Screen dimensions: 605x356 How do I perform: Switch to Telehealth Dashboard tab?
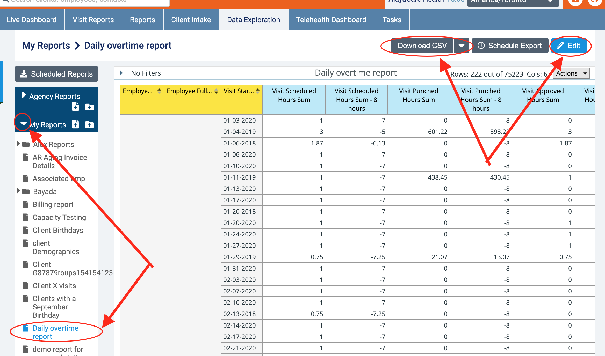[x=331, y=20]
